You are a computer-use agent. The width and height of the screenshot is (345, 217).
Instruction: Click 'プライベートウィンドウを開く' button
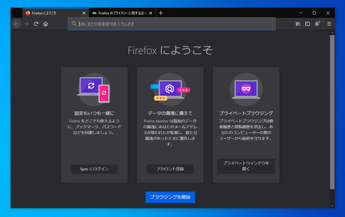[x=246, y=166]
